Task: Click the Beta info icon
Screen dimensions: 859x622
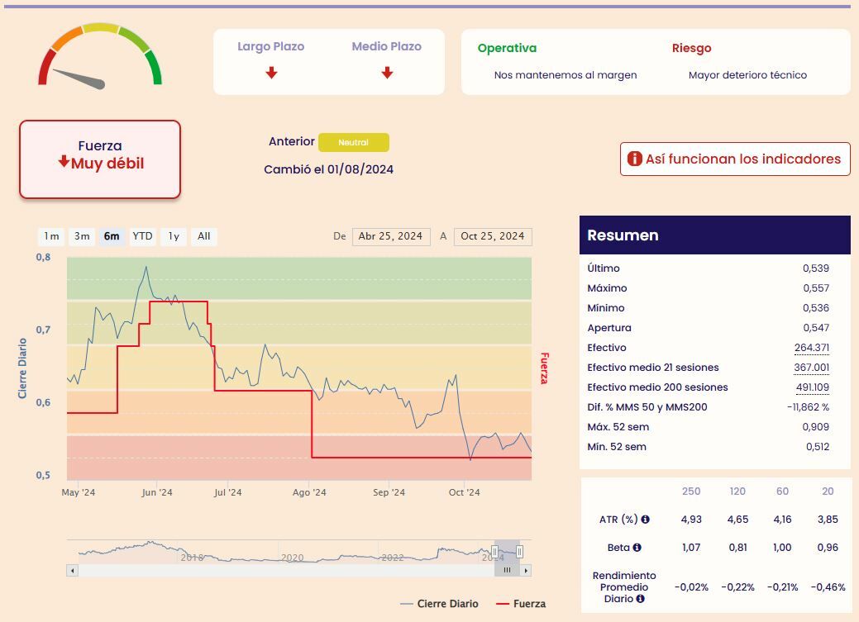Action: coord(637,547)
